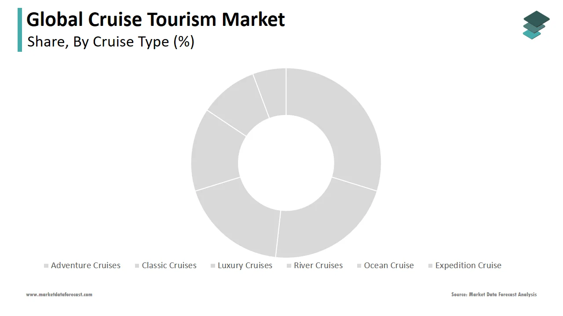563x316 pixels.
Task: Select the 'River Cruises' legend label
Action: pyautogui.click(x=318, y=266)
